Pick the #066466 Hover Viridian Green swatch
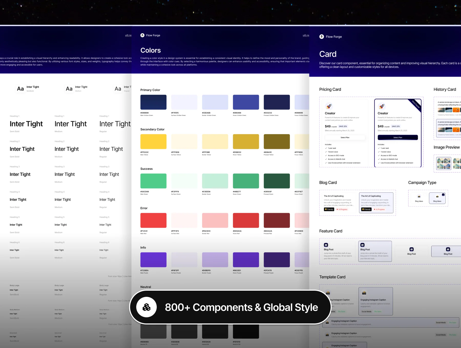461x348 pixels. point(246,102)
